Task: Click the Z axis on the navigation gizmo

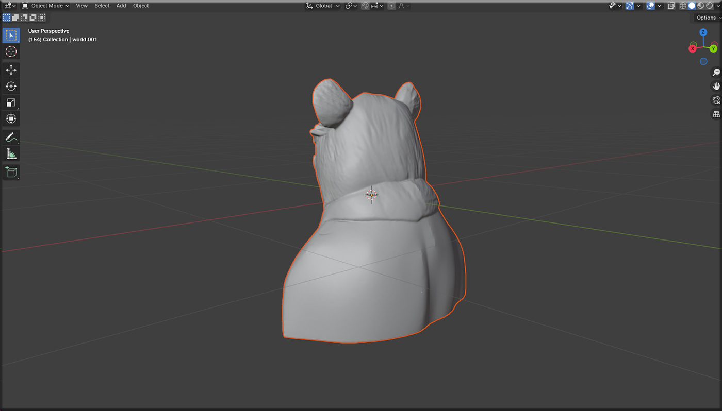Action: tap(703, 32)
